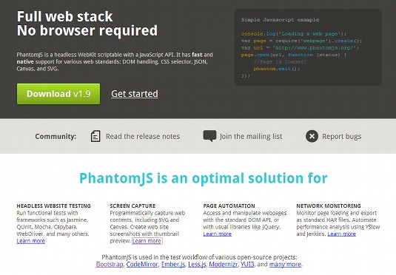
Task: Visit the Modernizr project link
Action: (224, 265)
